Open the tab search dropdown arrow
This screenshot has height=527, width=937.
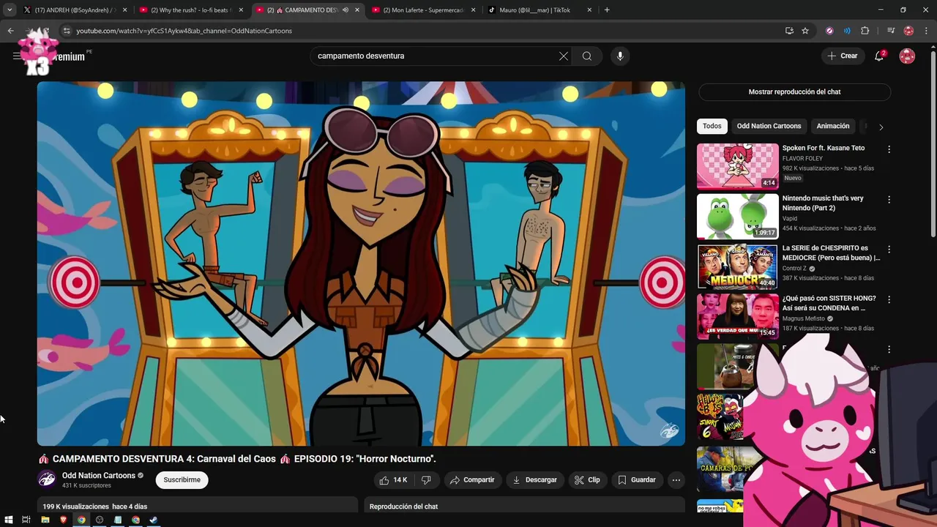(x=9, y=10)
